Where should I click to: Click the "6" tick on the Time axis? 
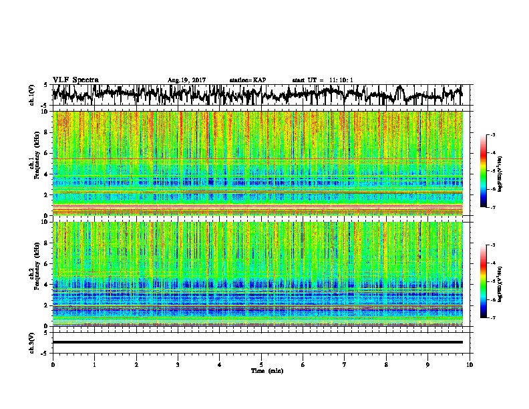point(303,365)
